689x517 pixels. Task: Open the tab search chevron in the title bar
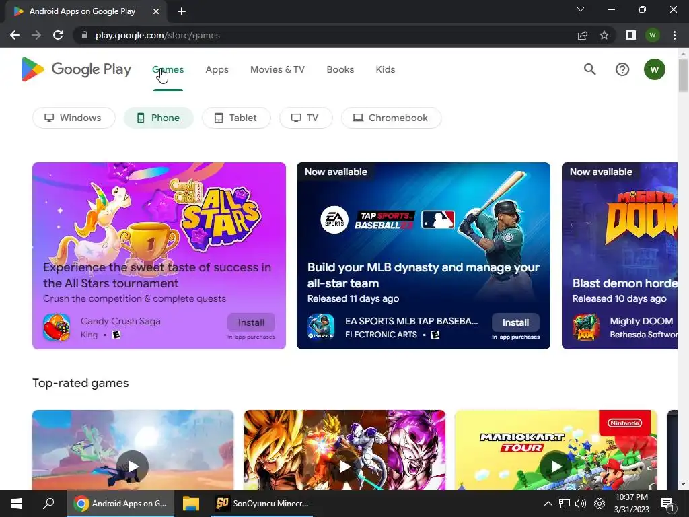581,9
